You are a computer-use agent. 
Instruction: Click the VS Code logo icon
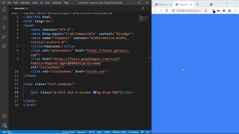[x=3, y=3]
